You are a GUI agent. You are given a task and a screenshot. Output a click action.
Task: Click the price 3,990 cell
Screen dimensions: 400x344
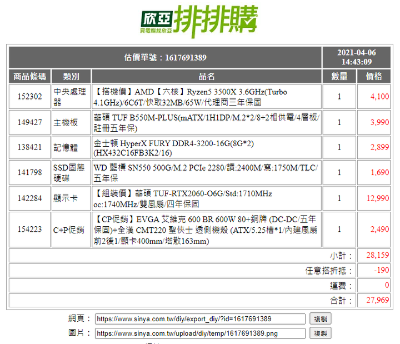(374, 122)
